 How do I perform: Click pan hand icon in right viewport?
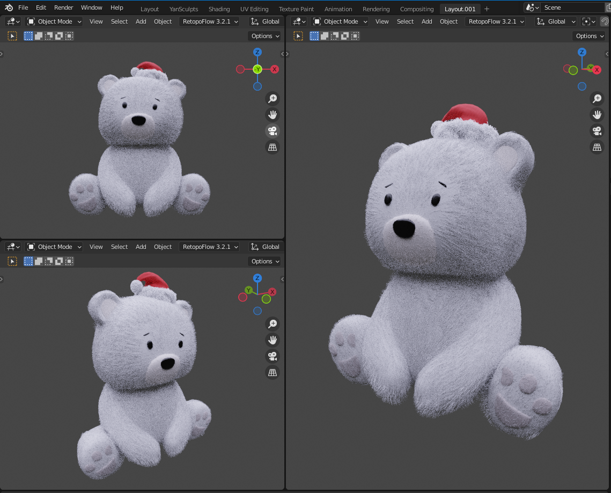click(x=597, y=115)
